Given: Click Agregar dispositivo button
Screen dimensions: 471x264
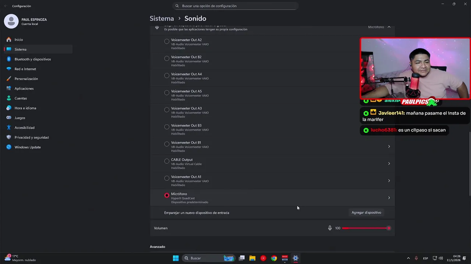Looking at the screenshot, I should coord(366,213).
